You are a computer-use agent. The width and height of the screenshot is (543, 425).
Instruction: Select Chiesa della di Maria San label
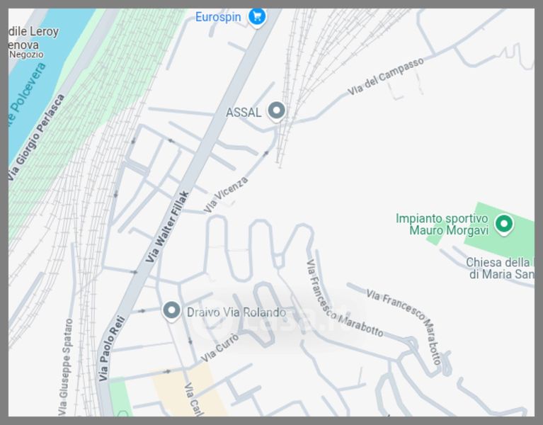[x=500, y=268]
